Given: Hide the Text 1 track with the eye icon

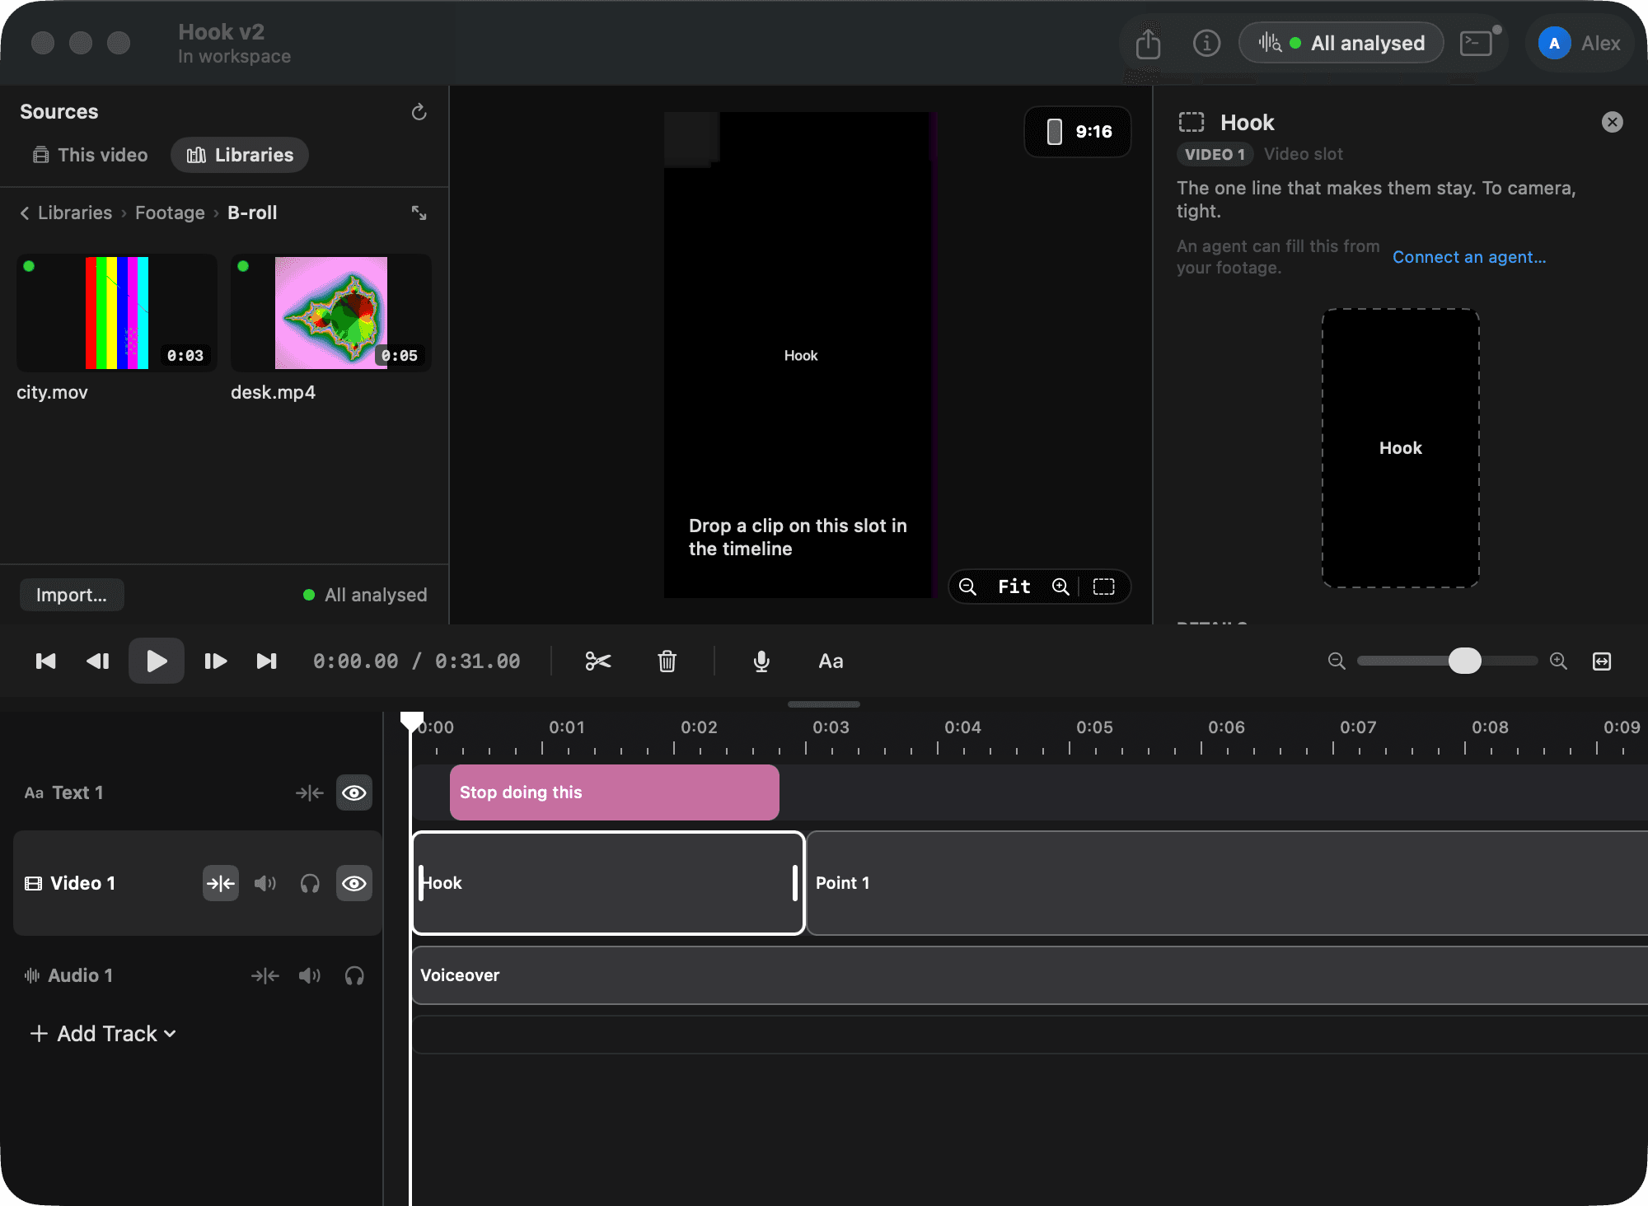Looking at the screenshot, I should click(x=354, y=792).
